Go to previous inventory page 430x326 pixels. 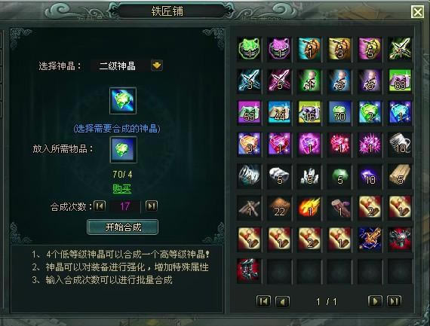tap(282, 301)
